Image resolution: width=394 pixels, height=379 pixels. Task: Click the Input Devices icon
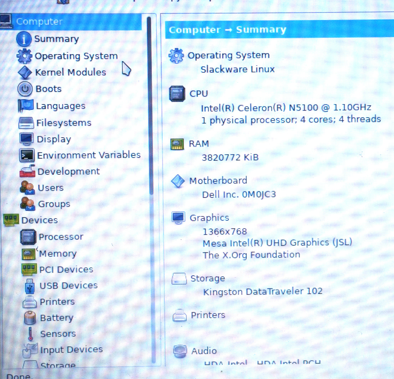tap(30, 350)
